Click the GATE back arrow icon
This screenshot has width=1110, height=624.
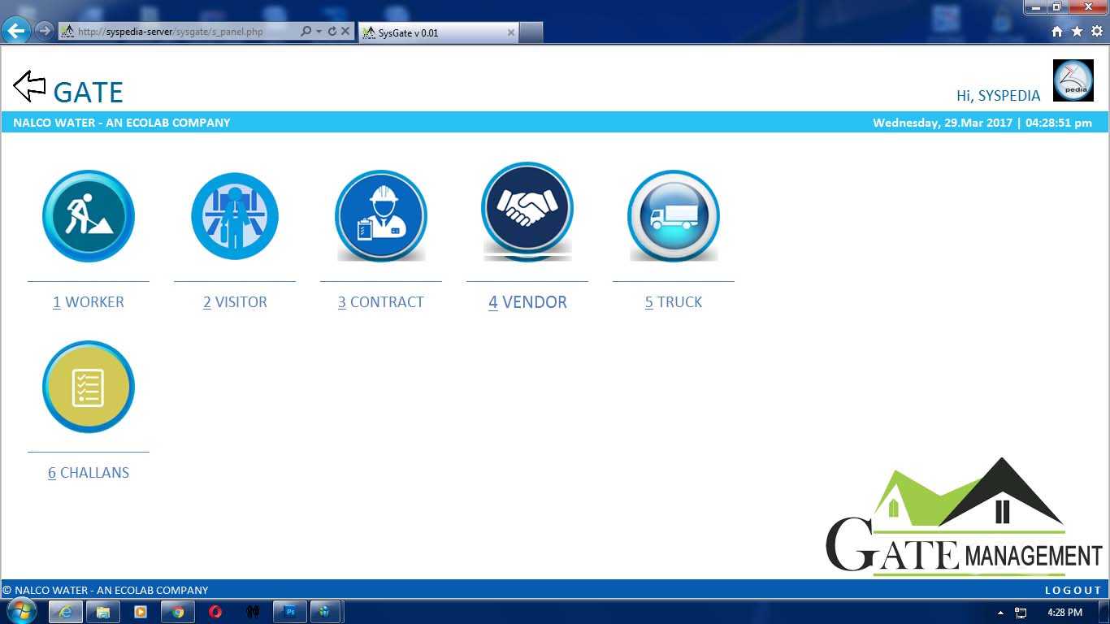(30, 86)
